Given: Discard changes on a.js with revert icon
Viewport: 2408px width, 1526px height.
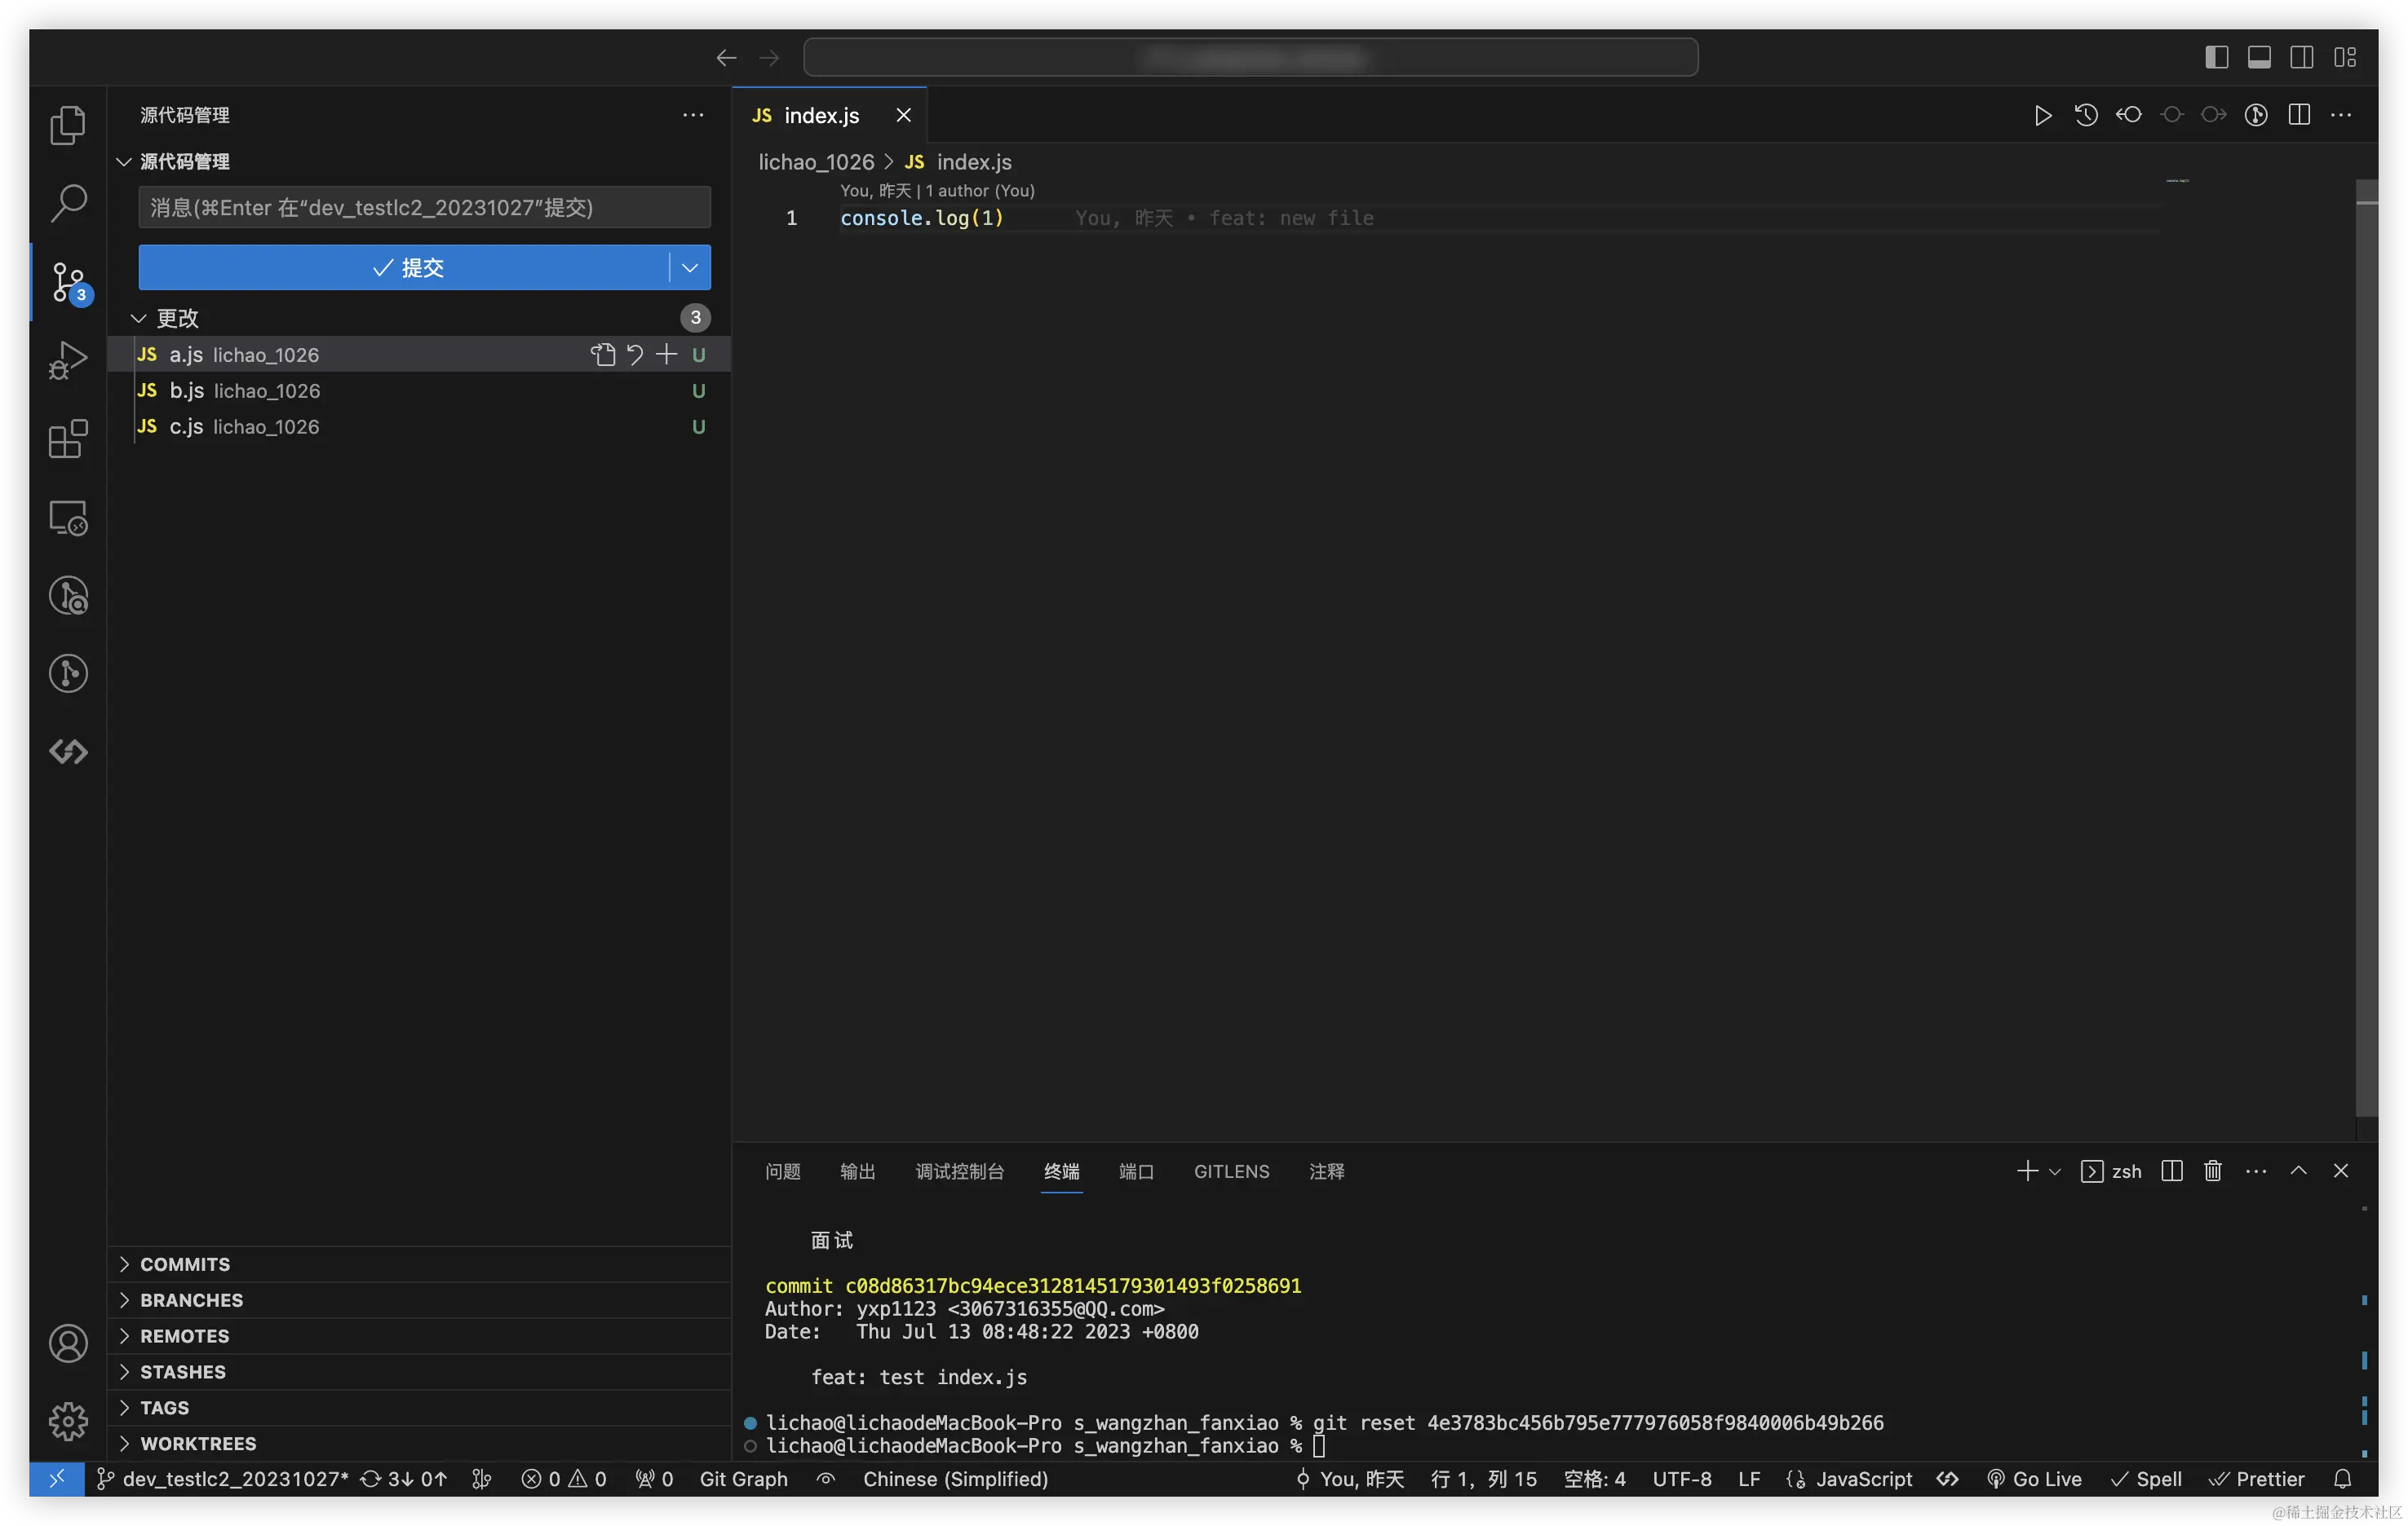Looking at the screenshot, I should [x=635, y=354].
